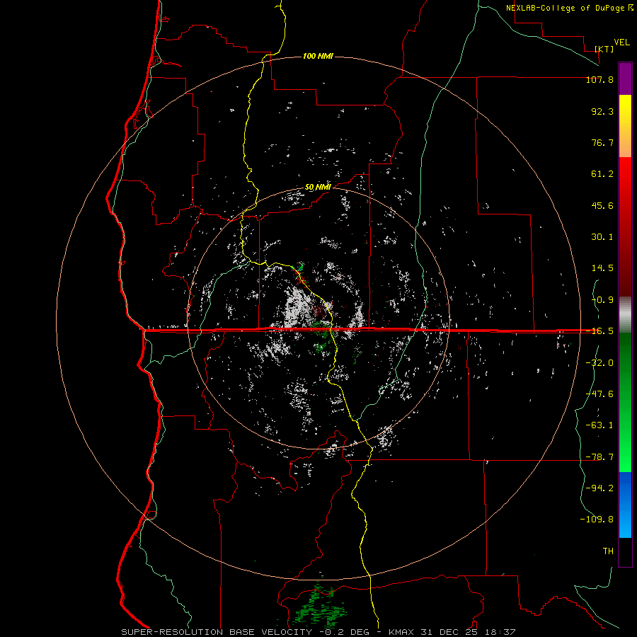The height and width of the screenshot is (637, 637).
Task: Select the 76.7 velocity scale value
Action: pos(602,142)
